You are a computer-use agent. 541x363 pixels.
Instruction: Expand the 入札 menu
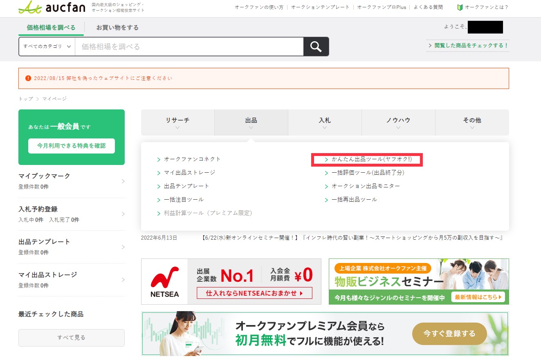(325, 122)
